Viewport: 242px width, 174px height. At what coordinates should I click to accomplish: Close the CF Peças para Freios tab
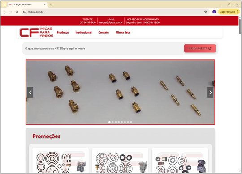(44, 4)
